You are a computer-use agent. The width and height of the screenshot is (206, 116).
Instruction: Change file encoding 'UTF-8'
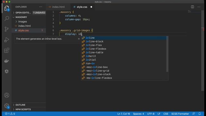(151, 114)
